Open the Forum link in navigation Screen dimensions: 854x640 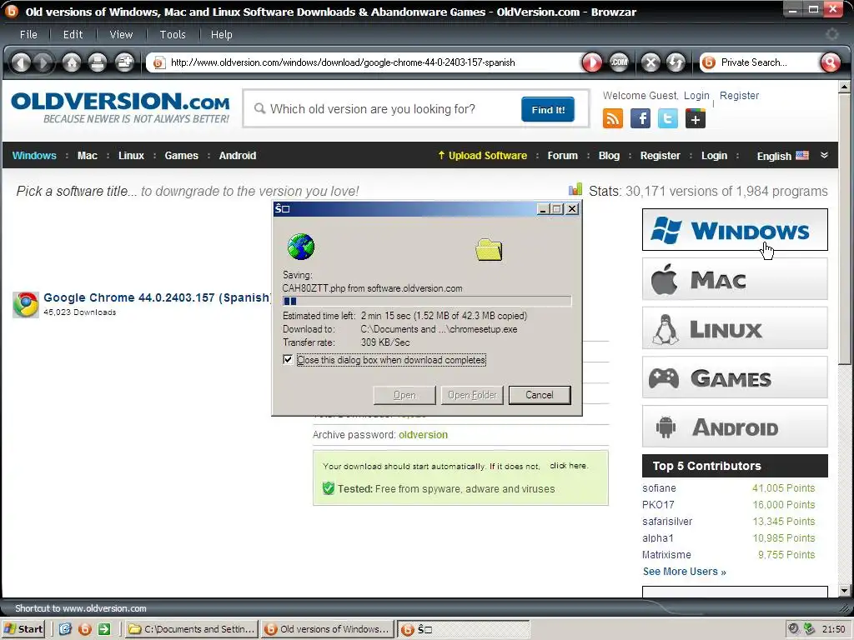point(563,156)
